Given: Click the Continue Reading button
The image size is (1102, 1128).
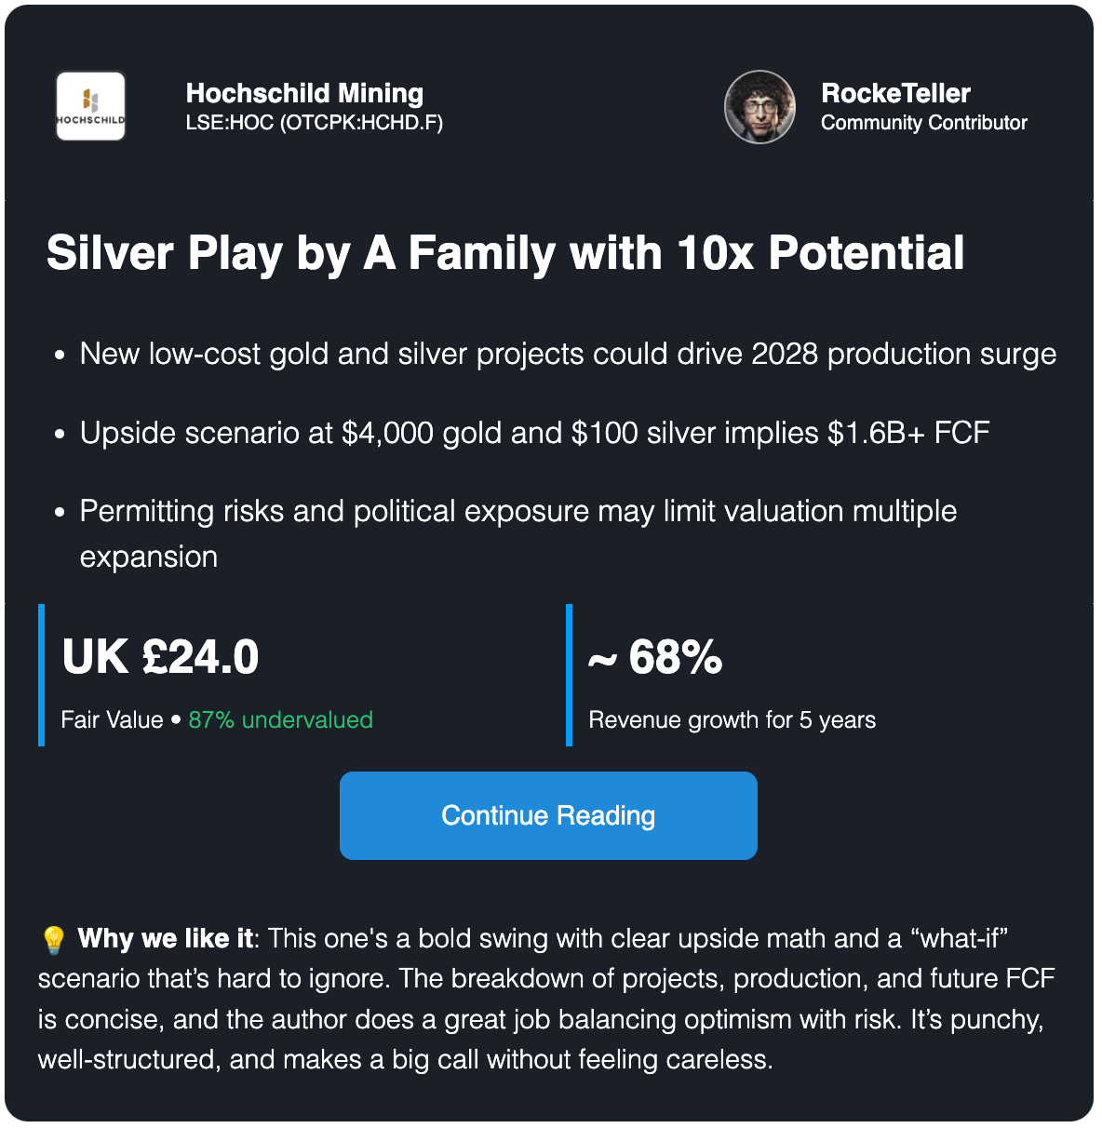Looking at the screenshot, I should (548, 815).
